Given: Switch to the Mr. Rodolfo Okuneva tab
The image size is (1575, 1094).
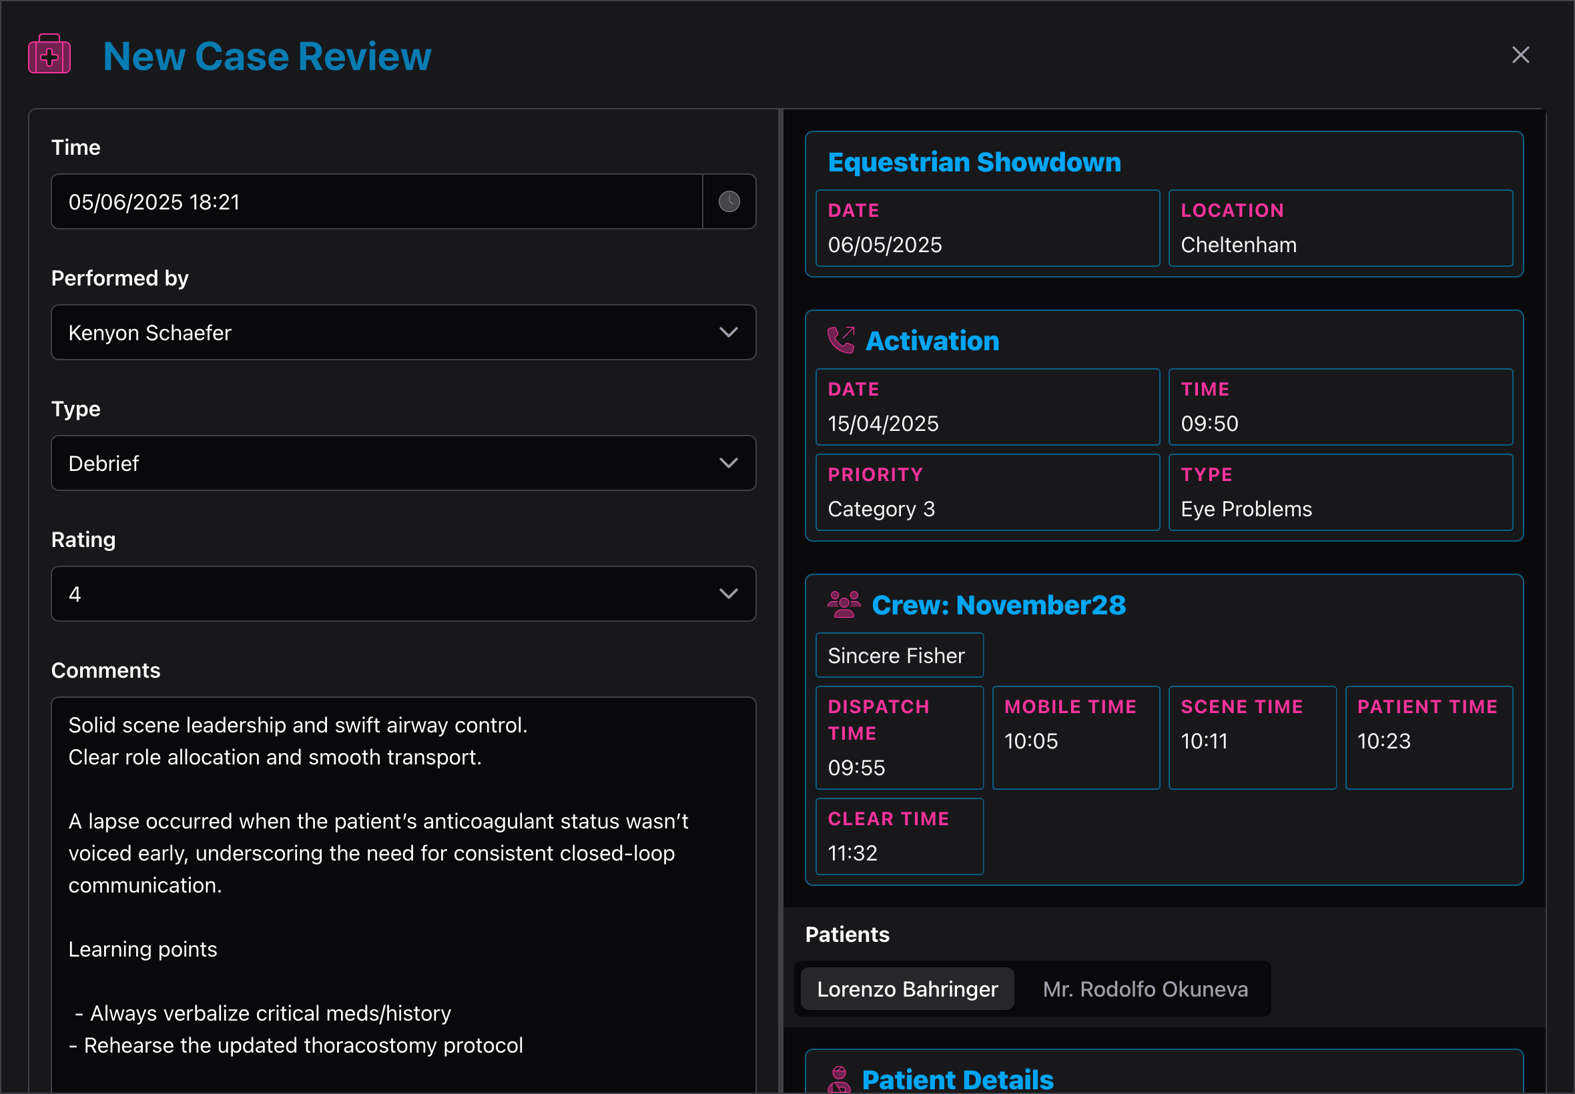Looking at the screenshot, I should pyautogui.click(x=1145, y=989).
